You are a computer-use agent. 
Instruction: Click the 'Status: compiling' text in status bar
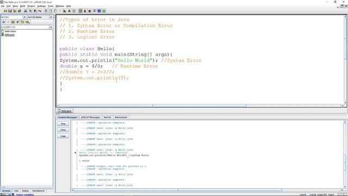pyautogui.click(x=25, y=195)
